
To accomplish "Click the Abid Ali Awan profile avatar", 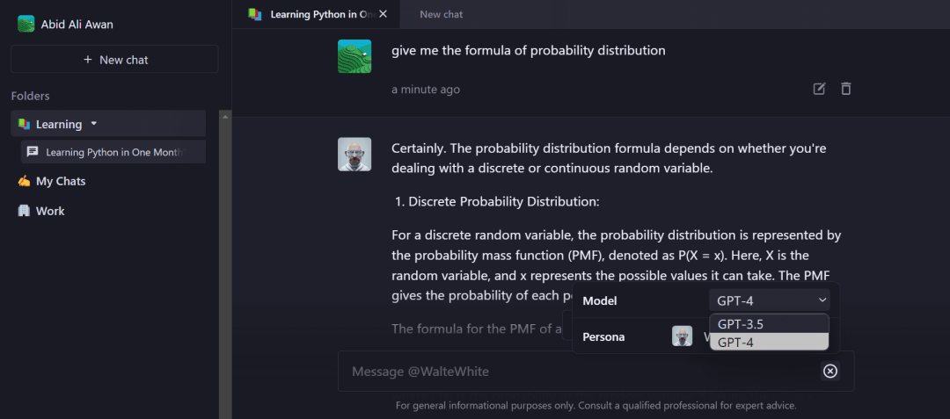I will pos(26,24).
